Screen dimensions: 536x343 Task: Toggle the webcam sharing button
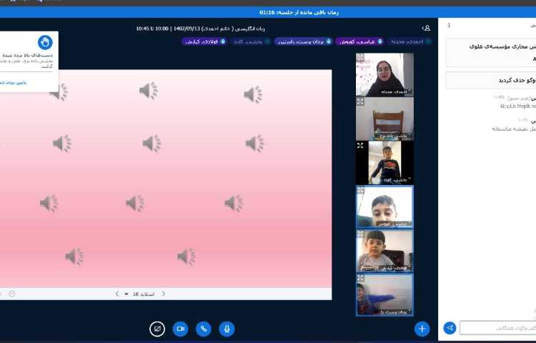click(180, 329)
